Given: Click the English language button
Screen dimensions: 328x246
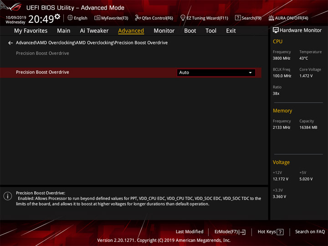Looking at the screenshot, I should click(x=81, y=18).
